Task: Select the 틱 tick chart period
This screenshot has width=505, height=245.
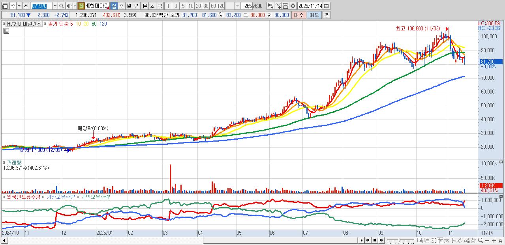Action: click(x=160, y=6)
